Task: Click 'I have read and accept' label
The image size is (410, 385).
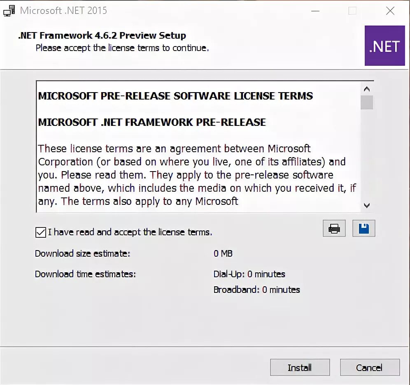Action: pos(130,232)
